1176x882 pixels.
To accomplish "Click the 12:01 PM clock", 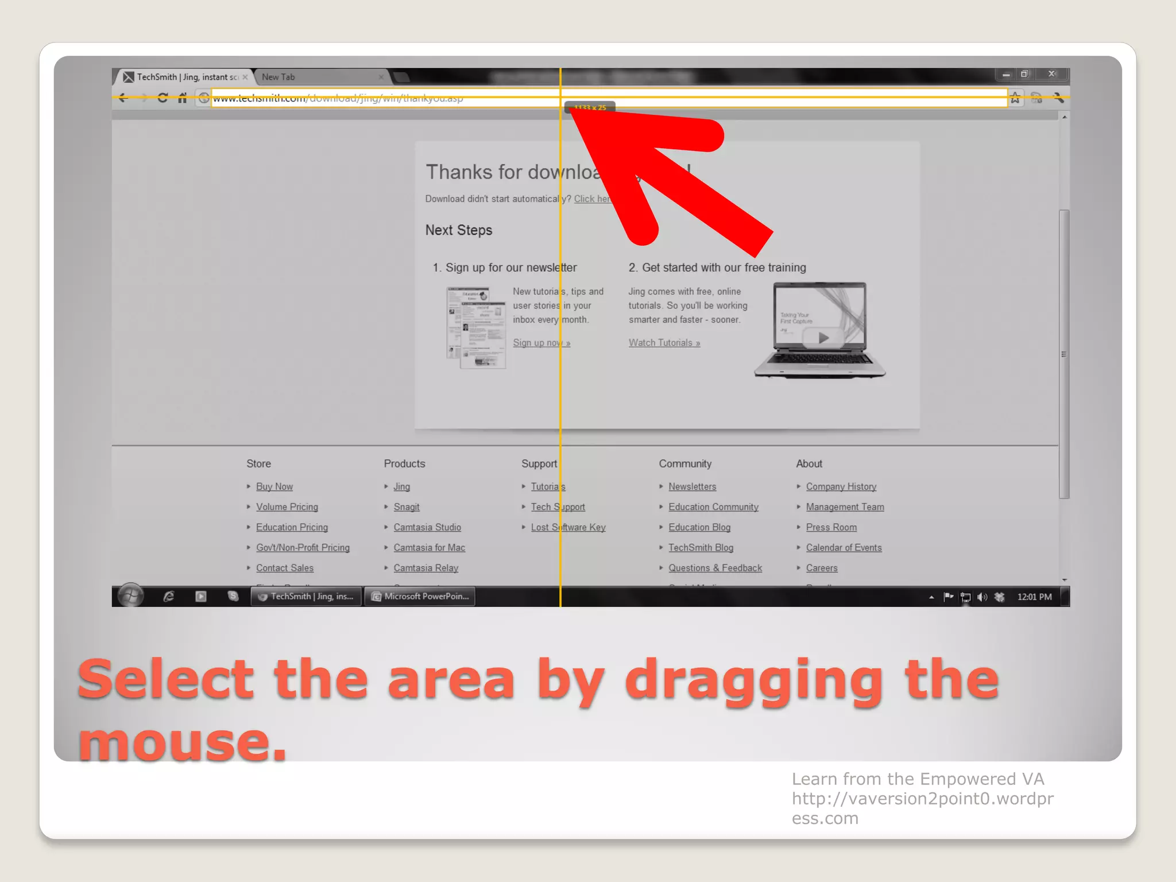I will [1035, 597].
